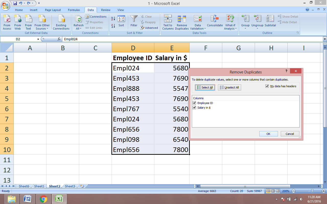327x204 pixels.
Task: Undo last action in Quick Access toolbar
Action: point(21,3)
